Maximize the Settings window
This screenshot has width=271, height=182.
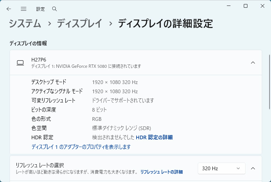click(x=246, y=6)
